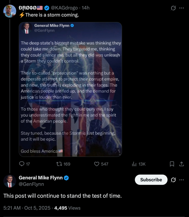Click the 14h post timestamp
Viewport: 189px width, 217px height.
tap(86, 8)
